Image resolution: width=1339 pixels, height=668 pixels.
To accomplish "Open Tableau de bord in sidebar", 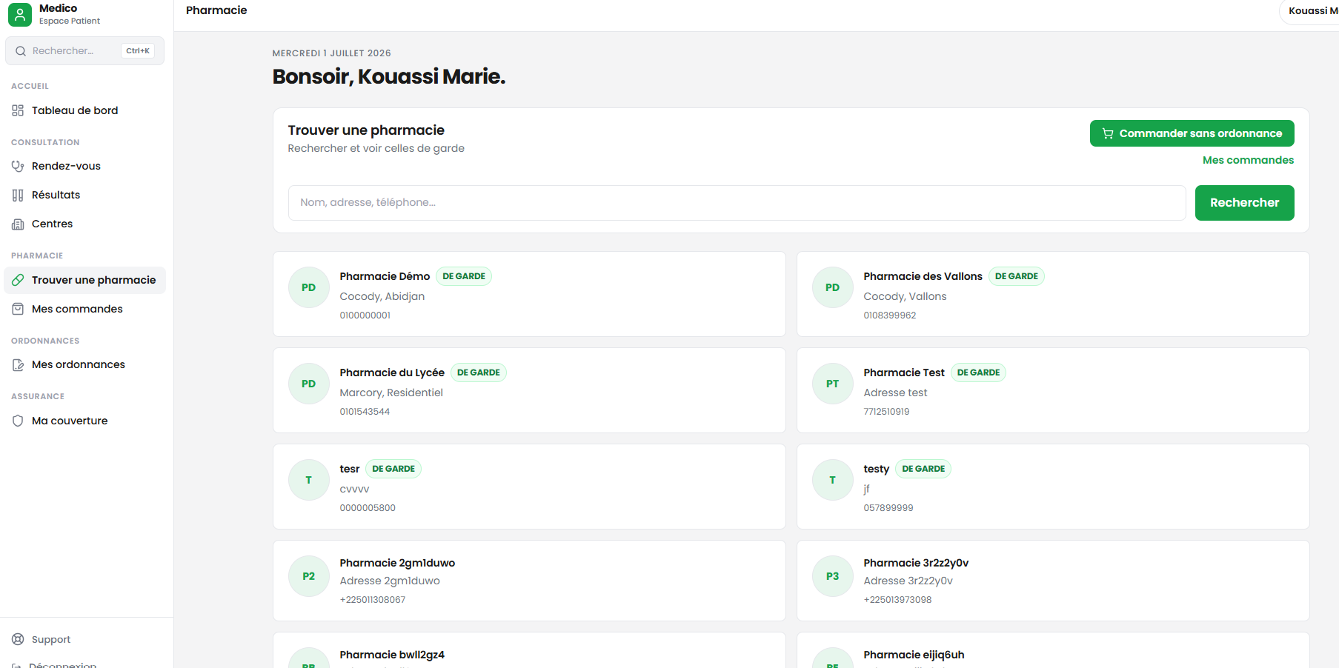I will click(84, 110).
